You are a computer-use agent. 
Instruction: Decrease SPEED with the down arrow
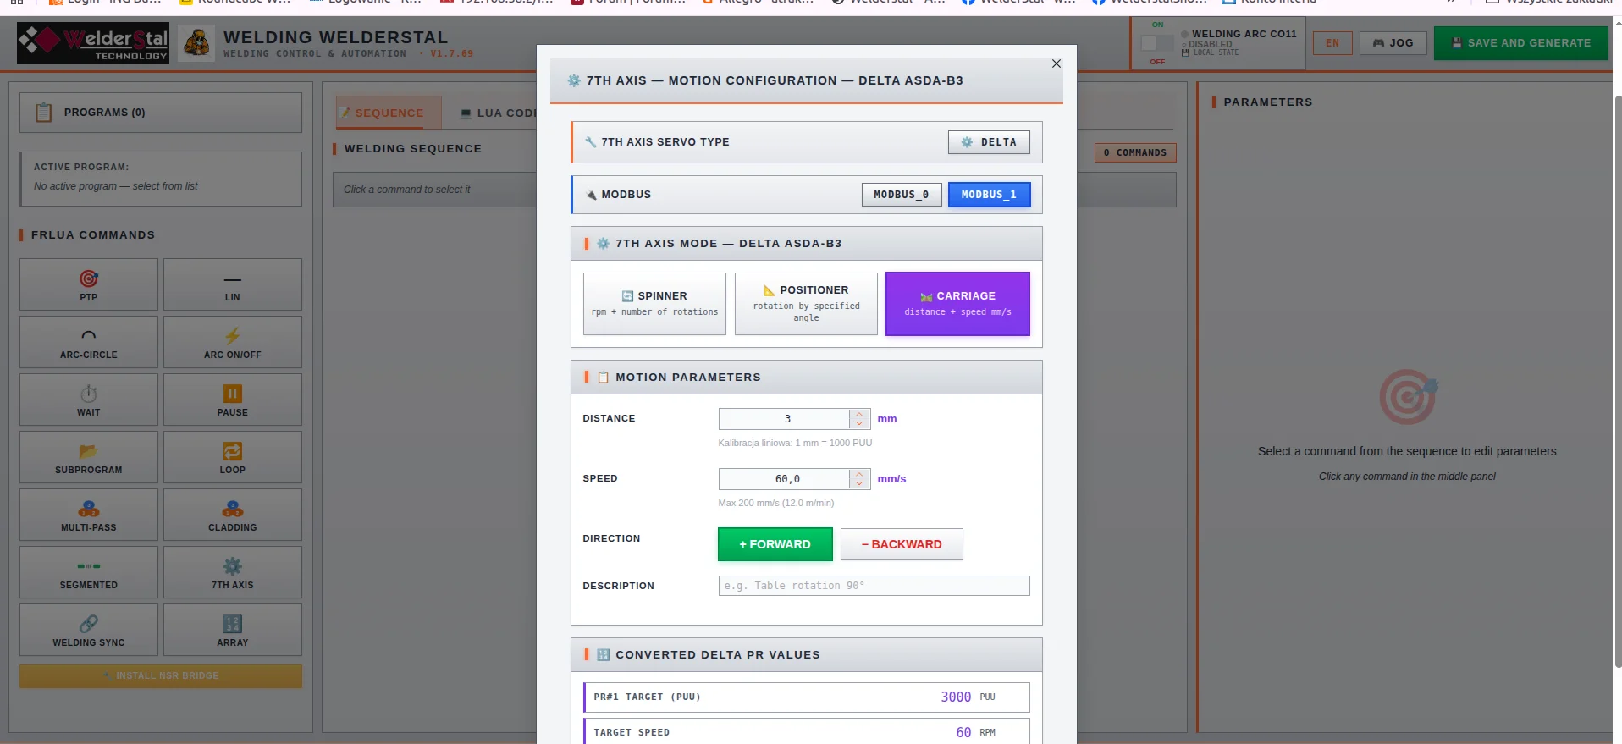[x=859, y=483]
